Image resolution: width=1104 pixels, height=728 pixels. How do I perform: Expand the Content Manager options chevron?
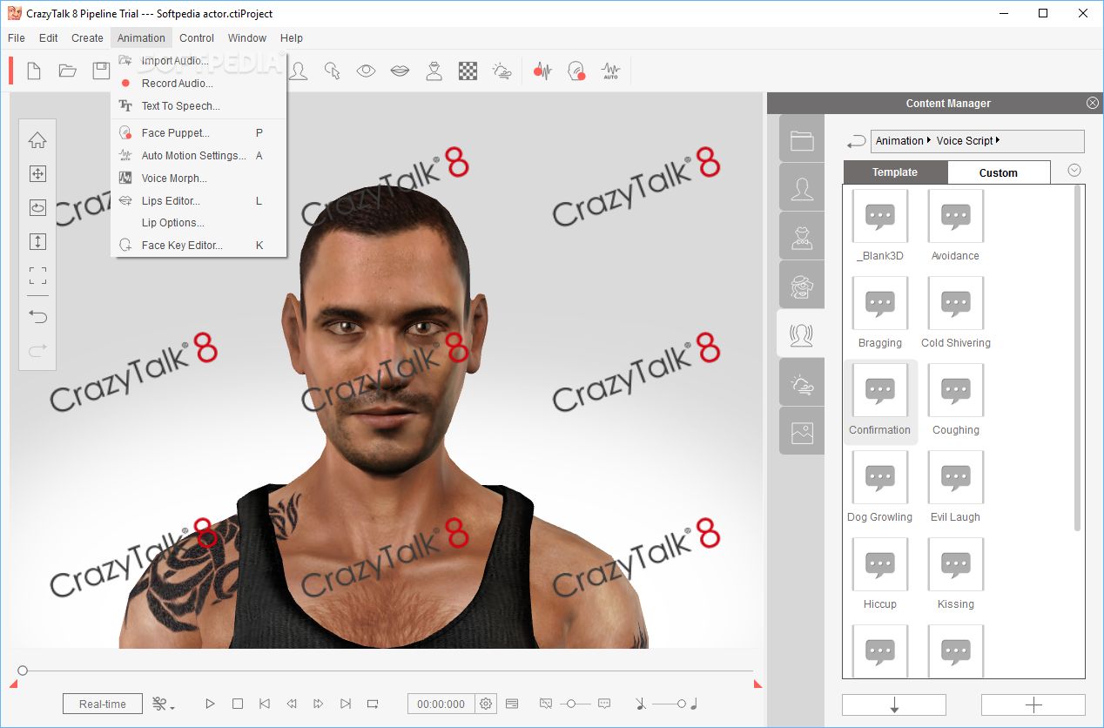pos(1074,171)
